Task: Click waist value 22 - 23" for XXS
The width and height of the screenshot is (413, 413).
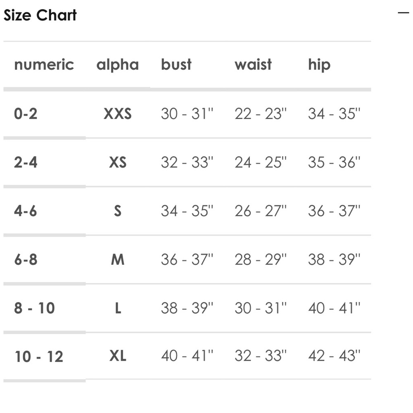Action: pos(261,114)
